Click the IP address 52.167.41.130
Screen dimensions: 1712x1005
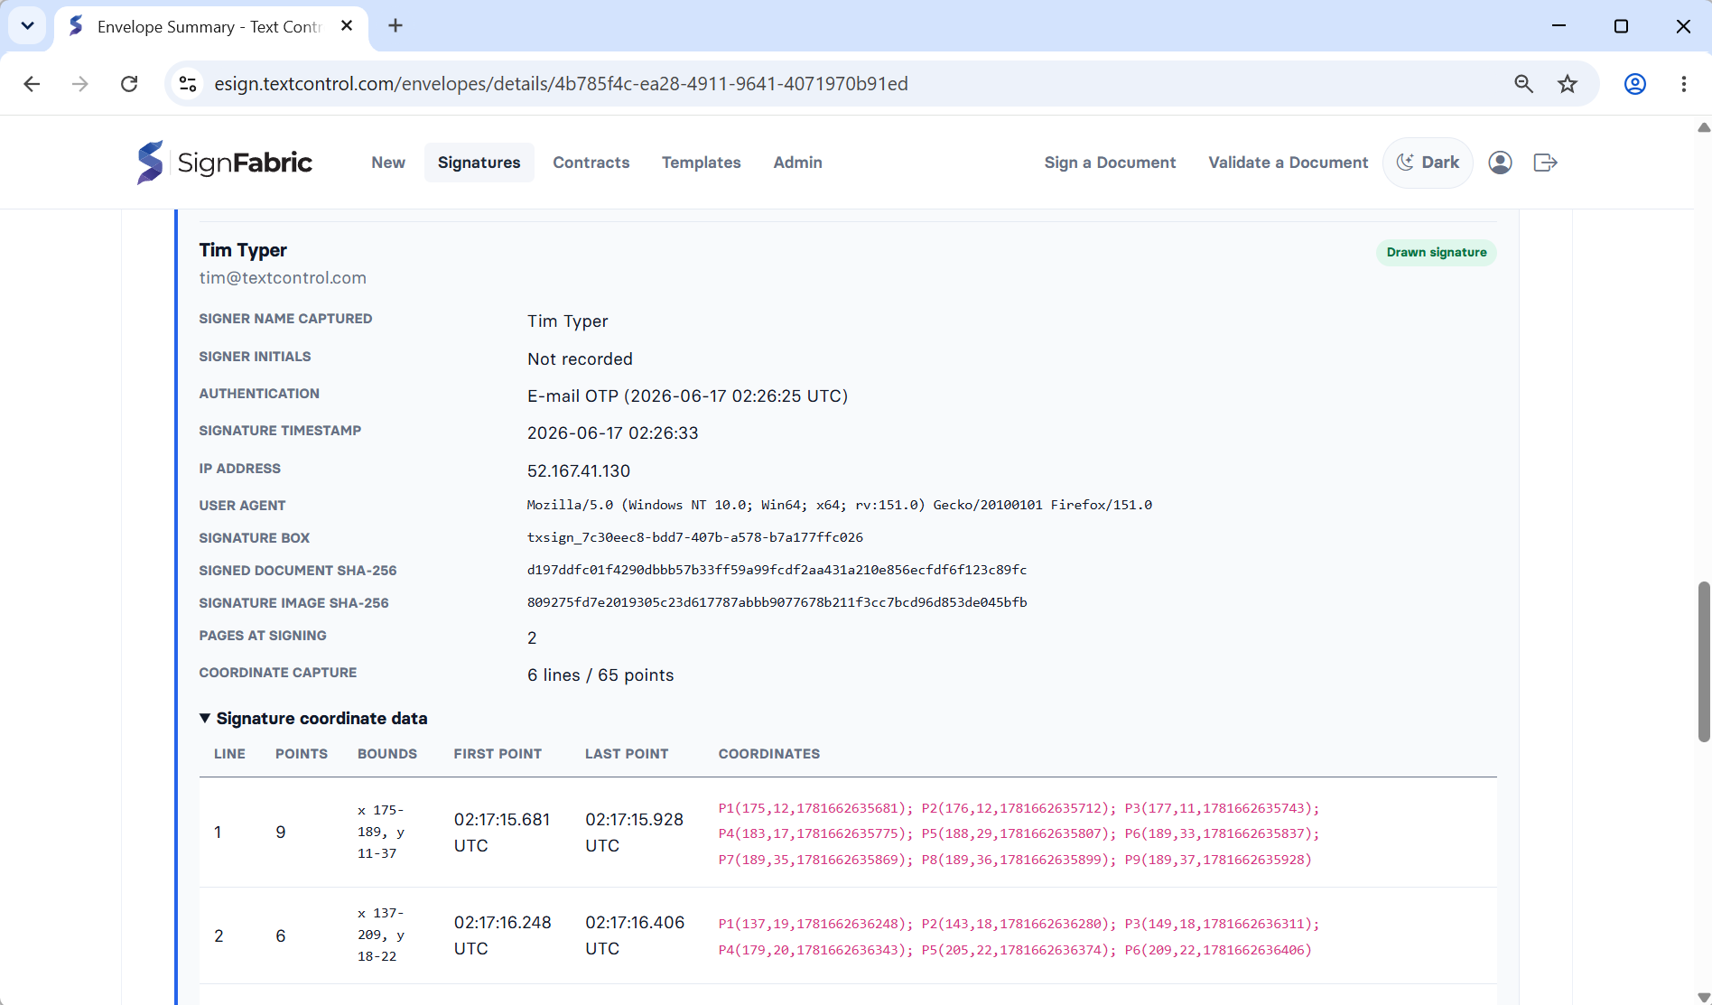coord(579,471)
